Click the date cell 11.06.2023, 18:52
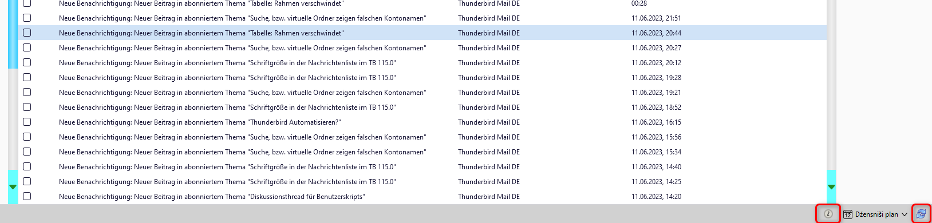932x223 pixels. pyautogui.click(x=656, y=107)
